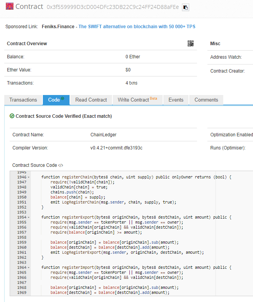The width and height of the screenshot is (253, 302).
Task: Click the ChainLedger contract name
Action: [104, 135]
